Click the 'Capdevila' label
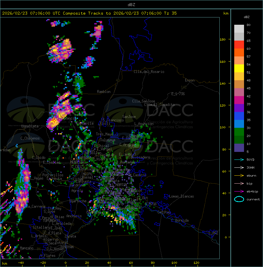Screen dimensions: 263x267 tap(85, 123)
